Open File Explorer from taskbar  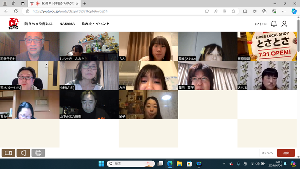pyautogui.click(x=180, y=164)
